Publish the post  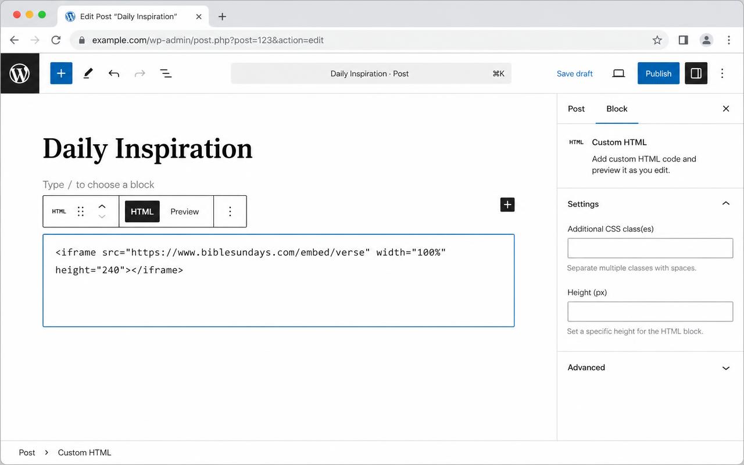coord(658,73)
